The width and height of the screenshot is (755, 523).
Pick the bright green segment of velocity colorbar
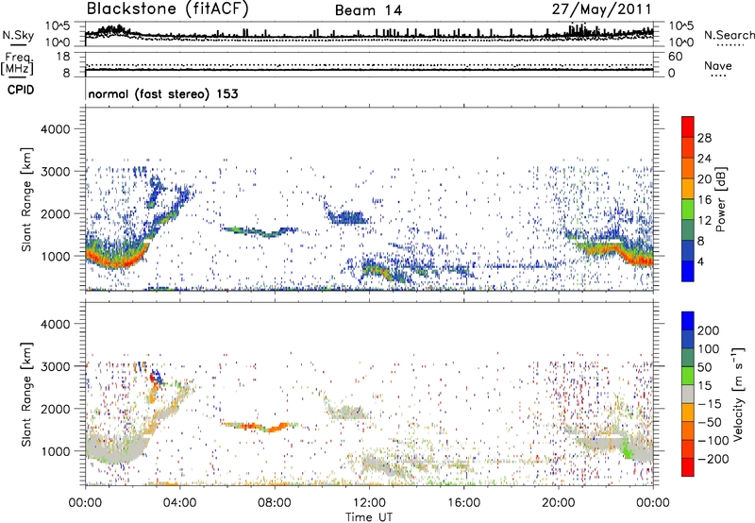coord(688,376)
